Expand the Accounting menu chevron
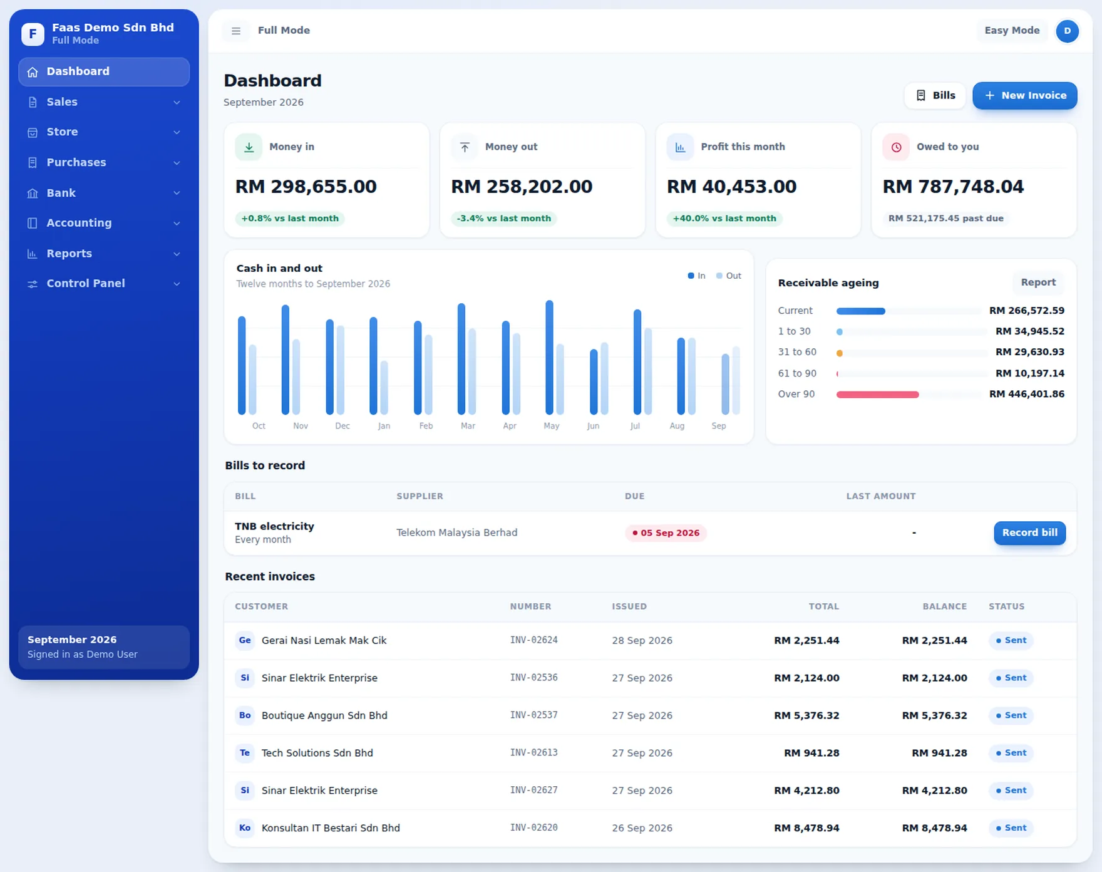 pos(177,223)
